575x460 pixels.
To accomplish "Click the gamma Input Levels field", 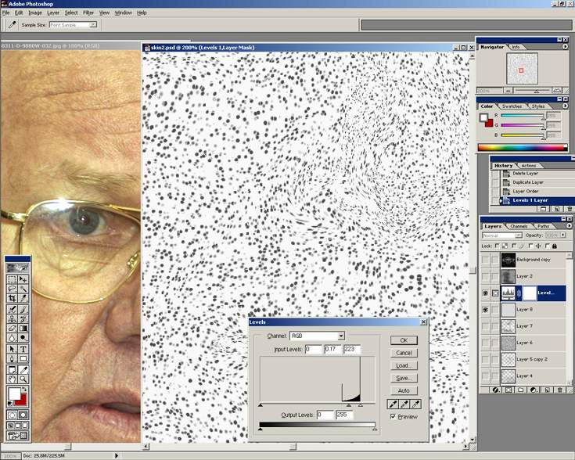I will coord(332,349).
